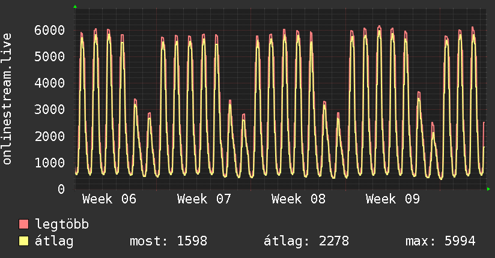This screenshot has height=258, width=495.
Task: Click the 5000 y-axis value
Action: click(50, 56)
